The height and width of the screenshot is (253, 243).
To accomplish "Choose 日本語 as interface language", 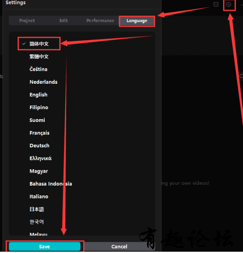I will point(36,209).
